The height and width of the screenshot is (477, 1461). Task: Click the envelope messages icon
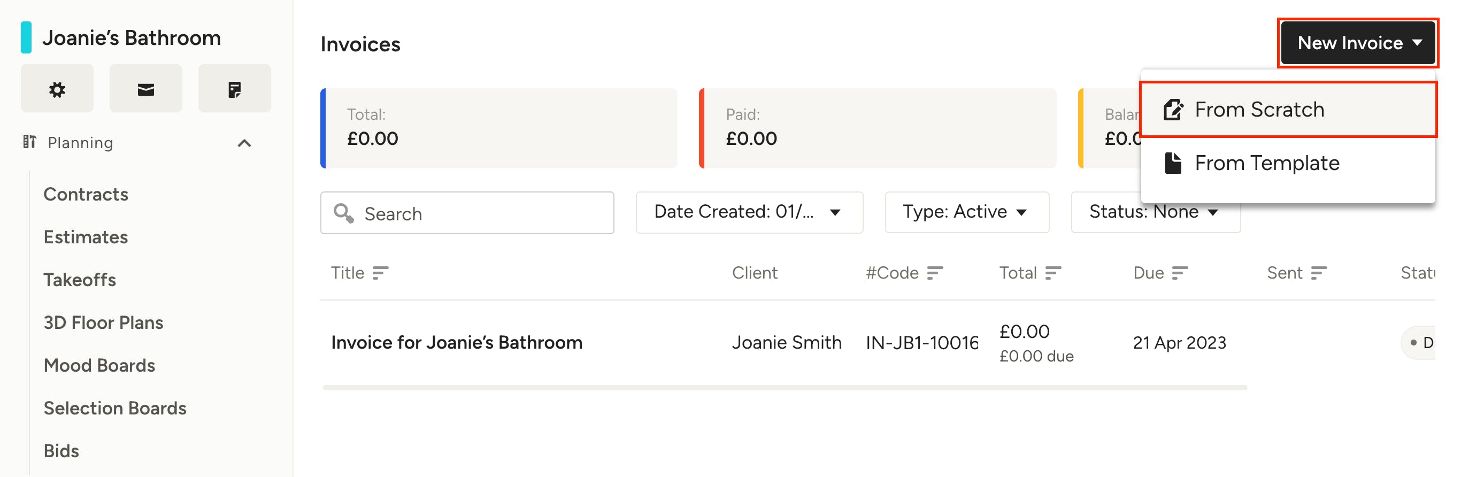(146, 89)
